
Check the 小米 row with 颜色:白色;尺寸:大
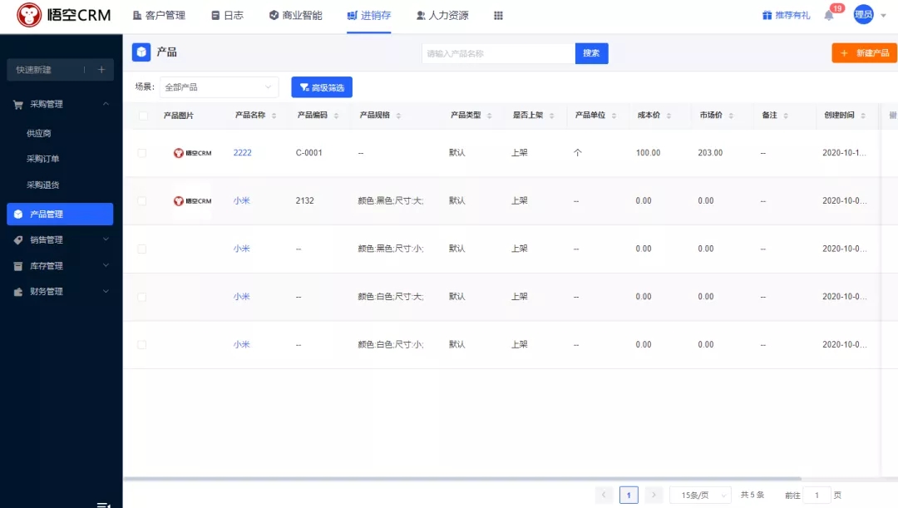coord(142,297)
